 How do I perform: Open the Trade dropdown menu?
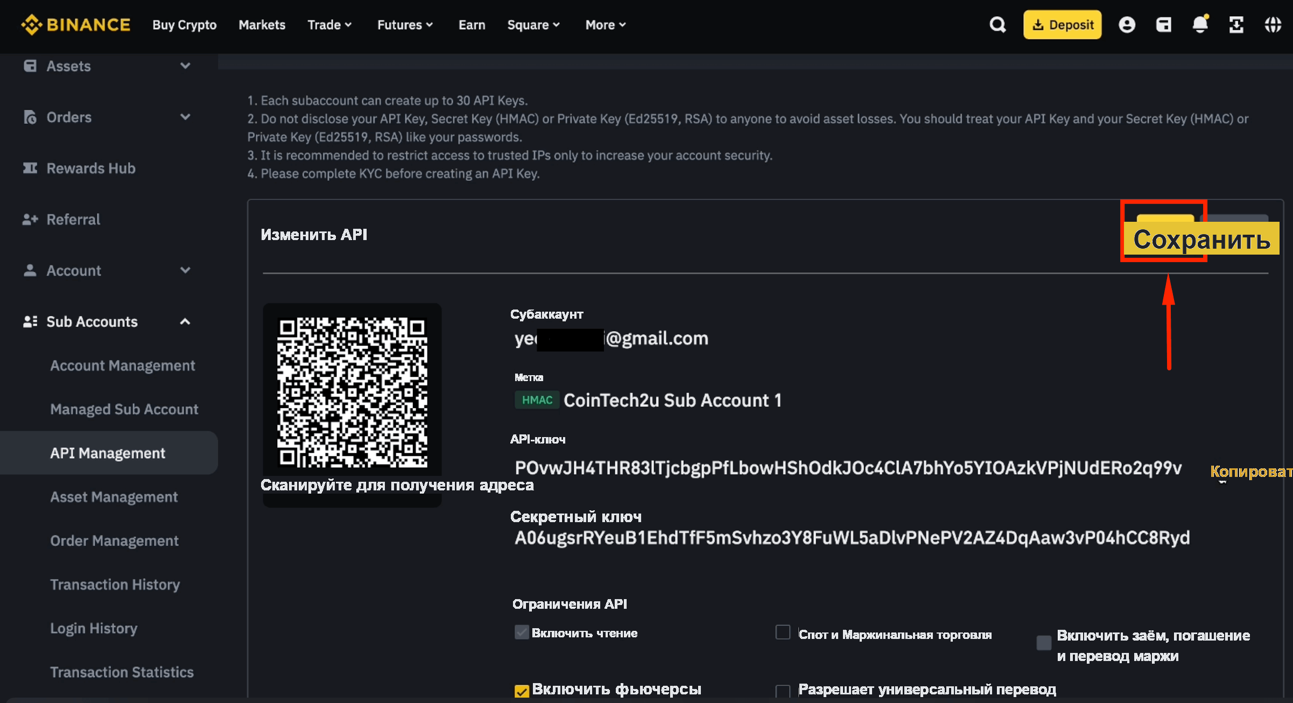[330, 25]
